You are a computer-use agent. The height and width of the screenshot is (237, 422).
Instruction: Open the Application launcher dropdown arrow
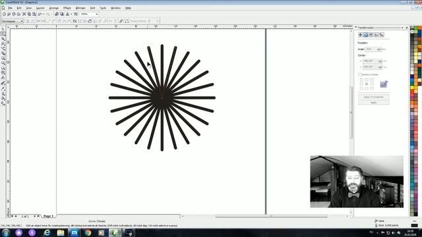(71, 14)
